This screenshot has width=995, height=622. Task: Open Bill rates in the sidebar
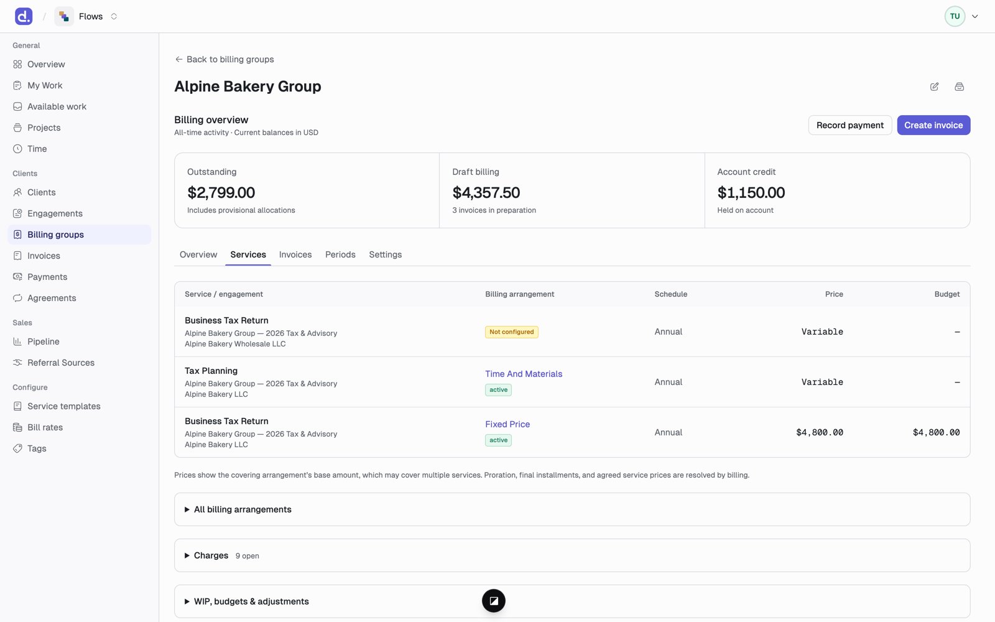point(79,427)
